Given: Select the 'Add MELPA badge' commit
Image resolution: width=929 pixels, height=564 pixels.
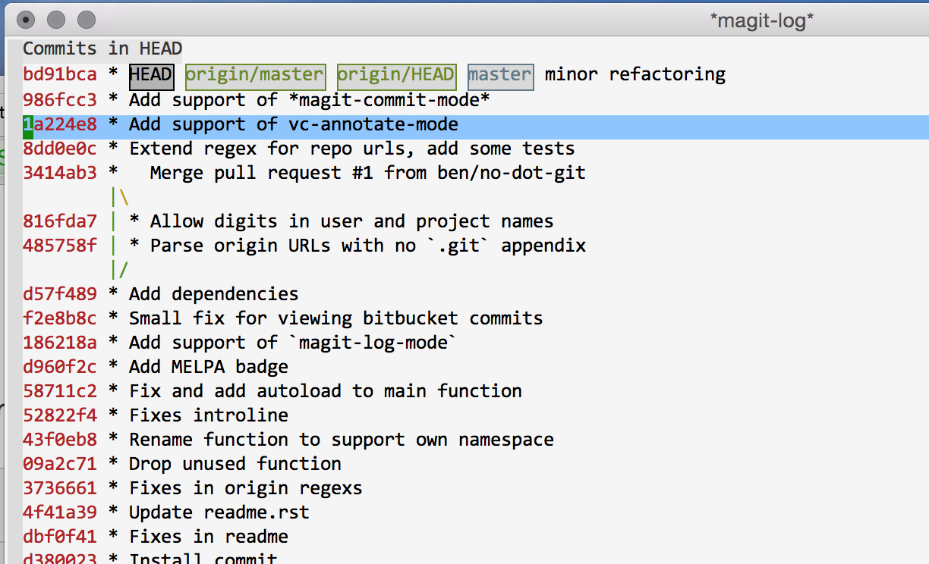Looking at the screenshot, I should click(208, 367).
